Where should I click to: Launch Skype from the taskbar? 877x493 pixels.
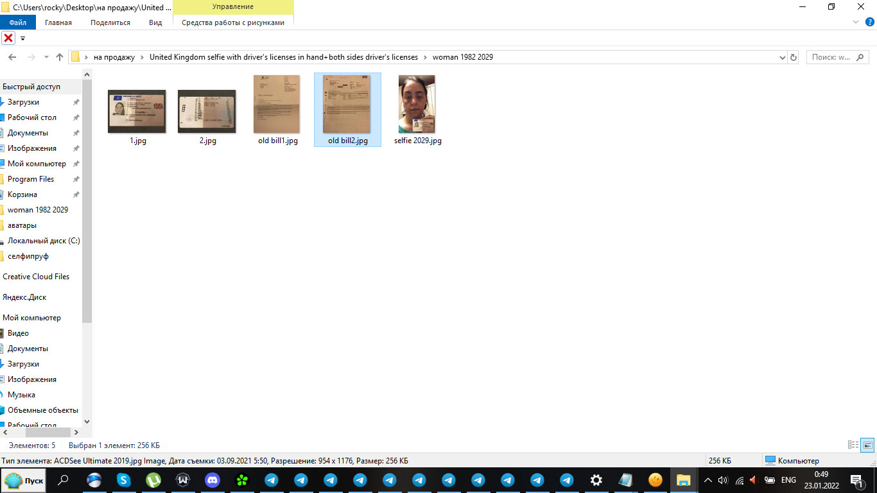123,480
